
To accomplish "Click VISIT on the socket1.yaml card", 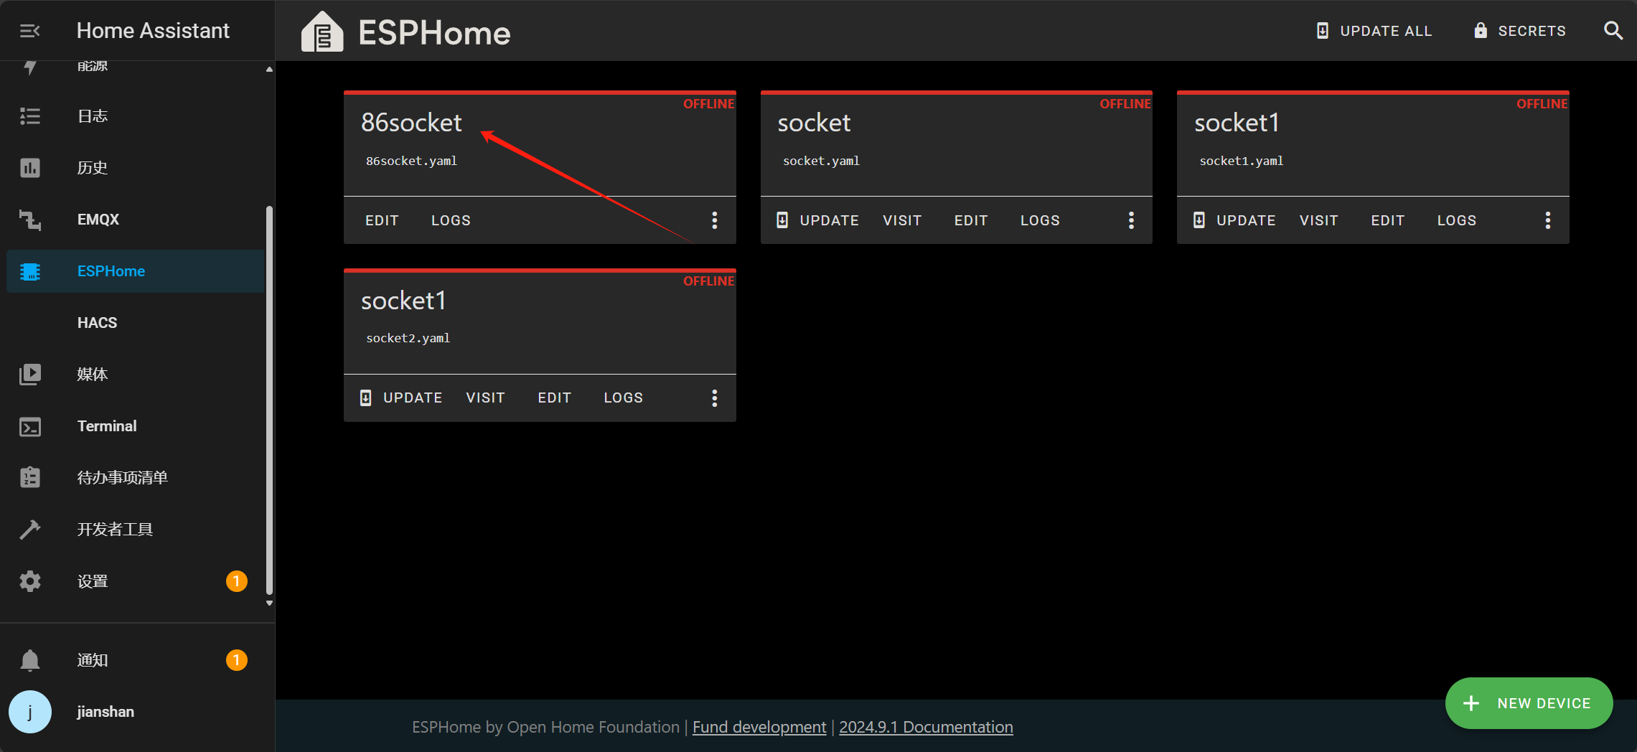I will [1319, 220].
